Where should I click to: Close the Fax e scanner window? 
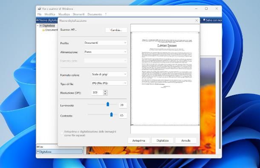(217, 9)
